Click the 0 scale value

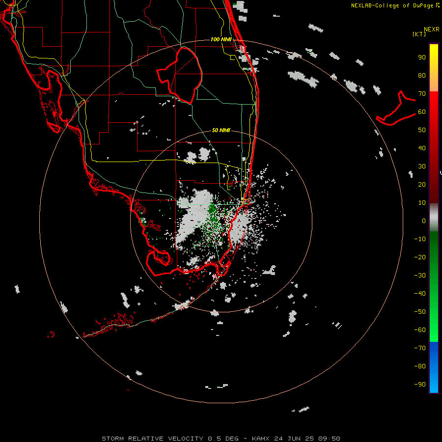424,221
